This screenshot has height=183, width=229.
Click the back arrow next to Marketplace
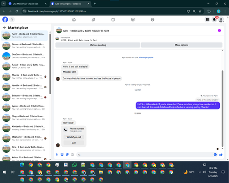[5, 27]
